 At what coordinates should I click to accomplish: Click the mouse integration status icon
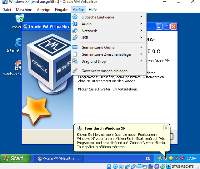coord(163,166)
